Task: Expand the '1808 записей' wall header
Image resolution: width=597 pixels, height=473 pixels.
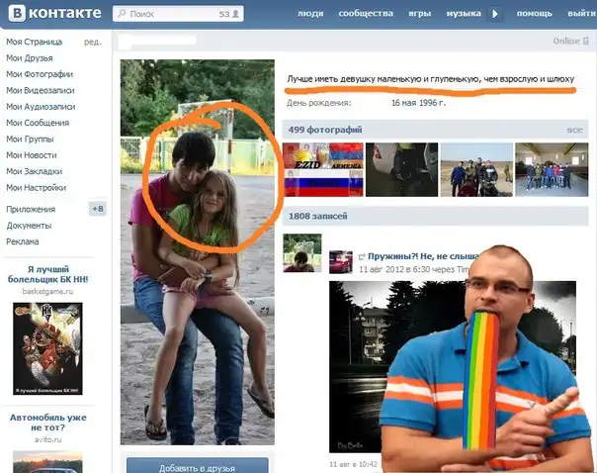Action: [x=318, y=215]
